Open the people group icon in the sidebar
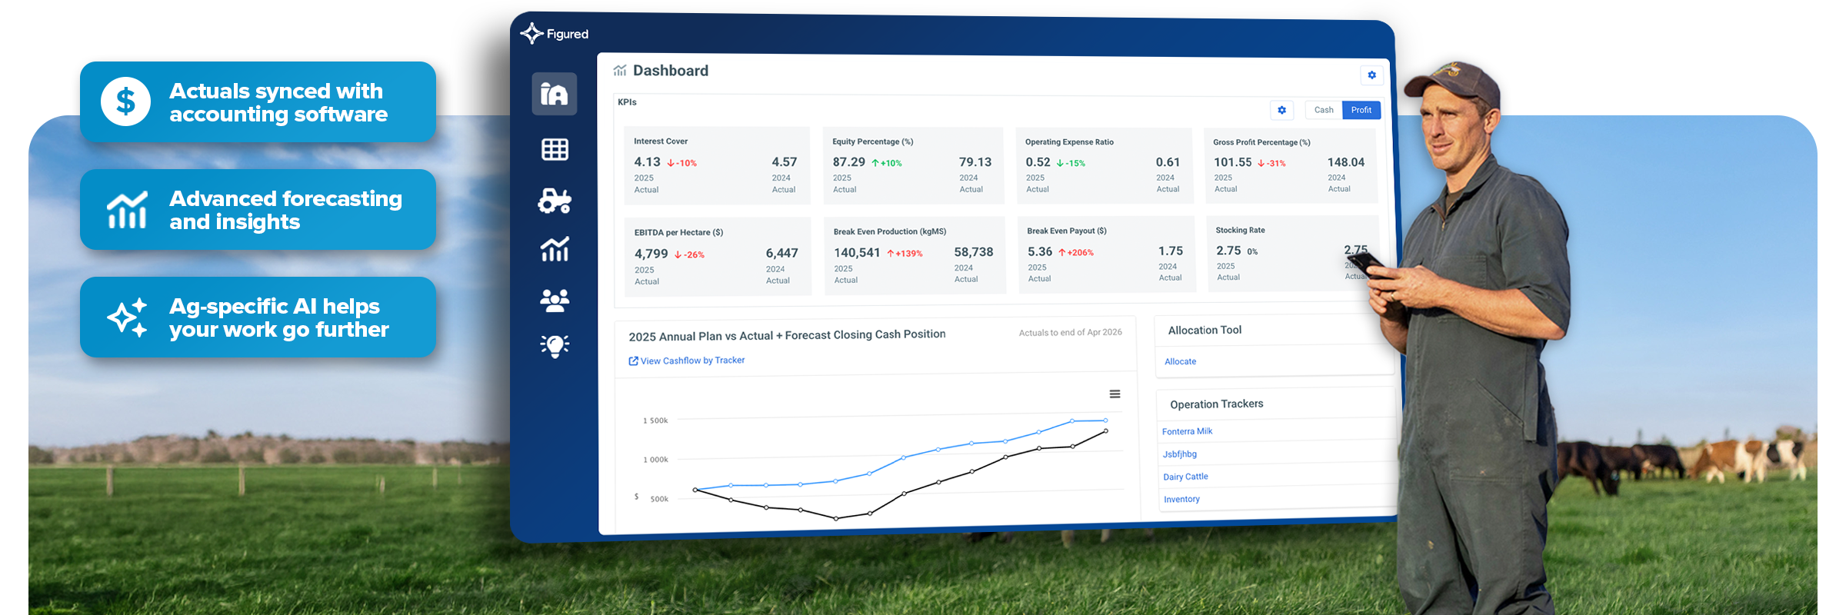The height and width of the screenshot is (615, 1846). tap(555, 300)
